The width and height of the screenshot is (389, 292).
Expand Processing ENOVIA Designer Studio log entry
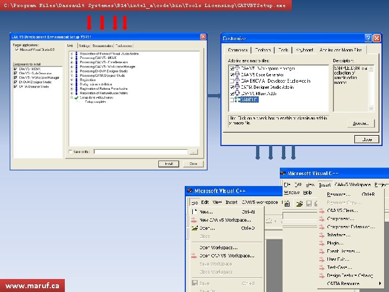click(72, 71)
